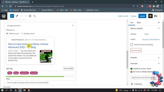The image size is (164, 92).
Task: Collapse Status & visibility panel
Action: (x=159, y=28)
